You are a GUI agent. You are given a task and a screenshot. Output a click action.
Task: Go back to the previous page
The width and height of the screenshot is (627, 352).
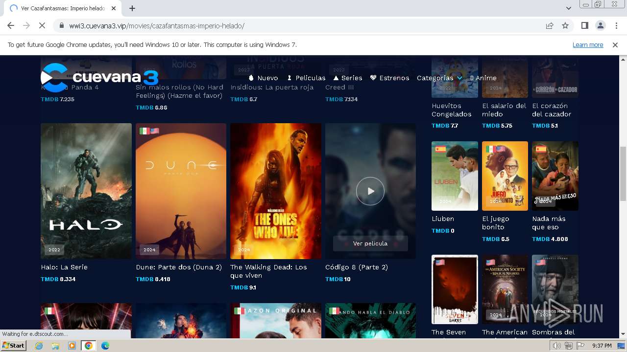click(x=11, y=26)
